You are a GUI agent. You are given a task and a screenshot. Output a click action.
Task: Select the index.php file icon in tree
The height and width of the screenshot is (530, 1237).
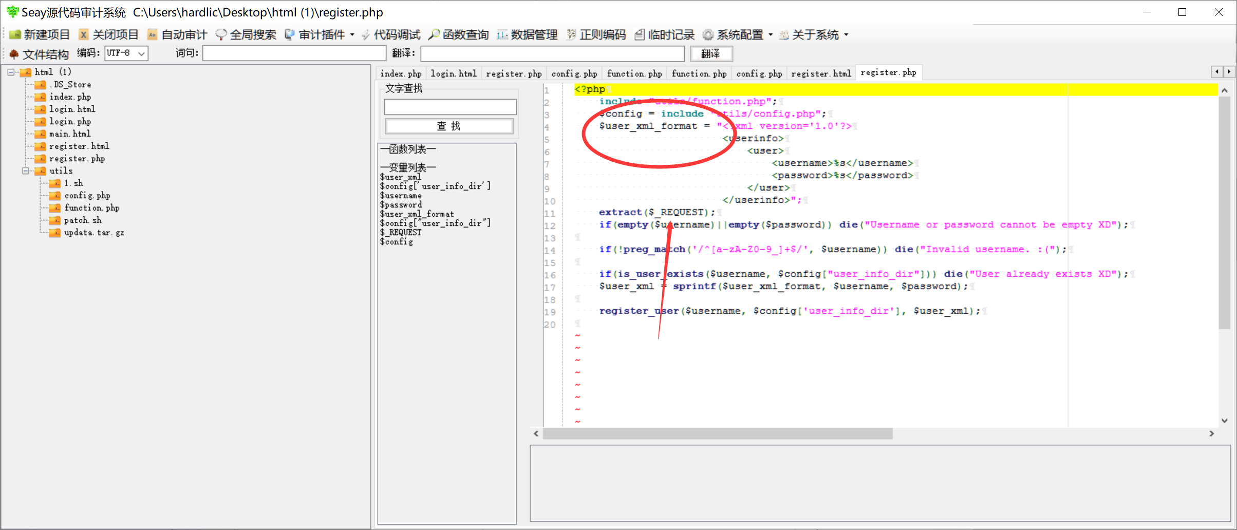pos(40,97)
